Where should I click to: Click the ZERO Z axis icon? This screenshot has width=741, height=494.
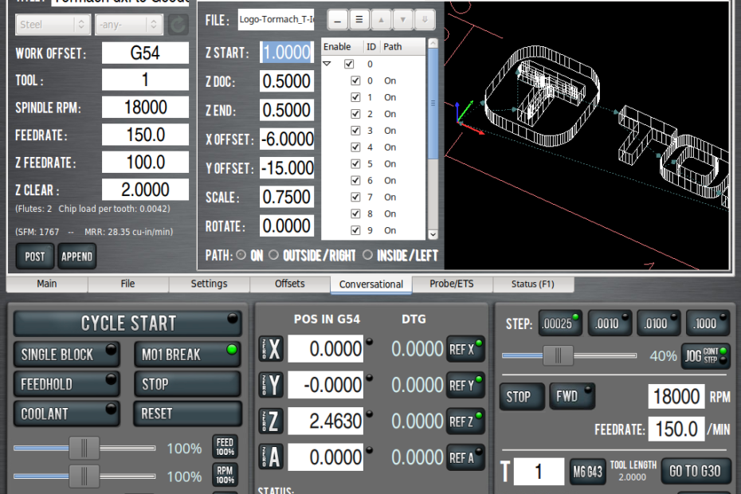(x=271, y=421)
